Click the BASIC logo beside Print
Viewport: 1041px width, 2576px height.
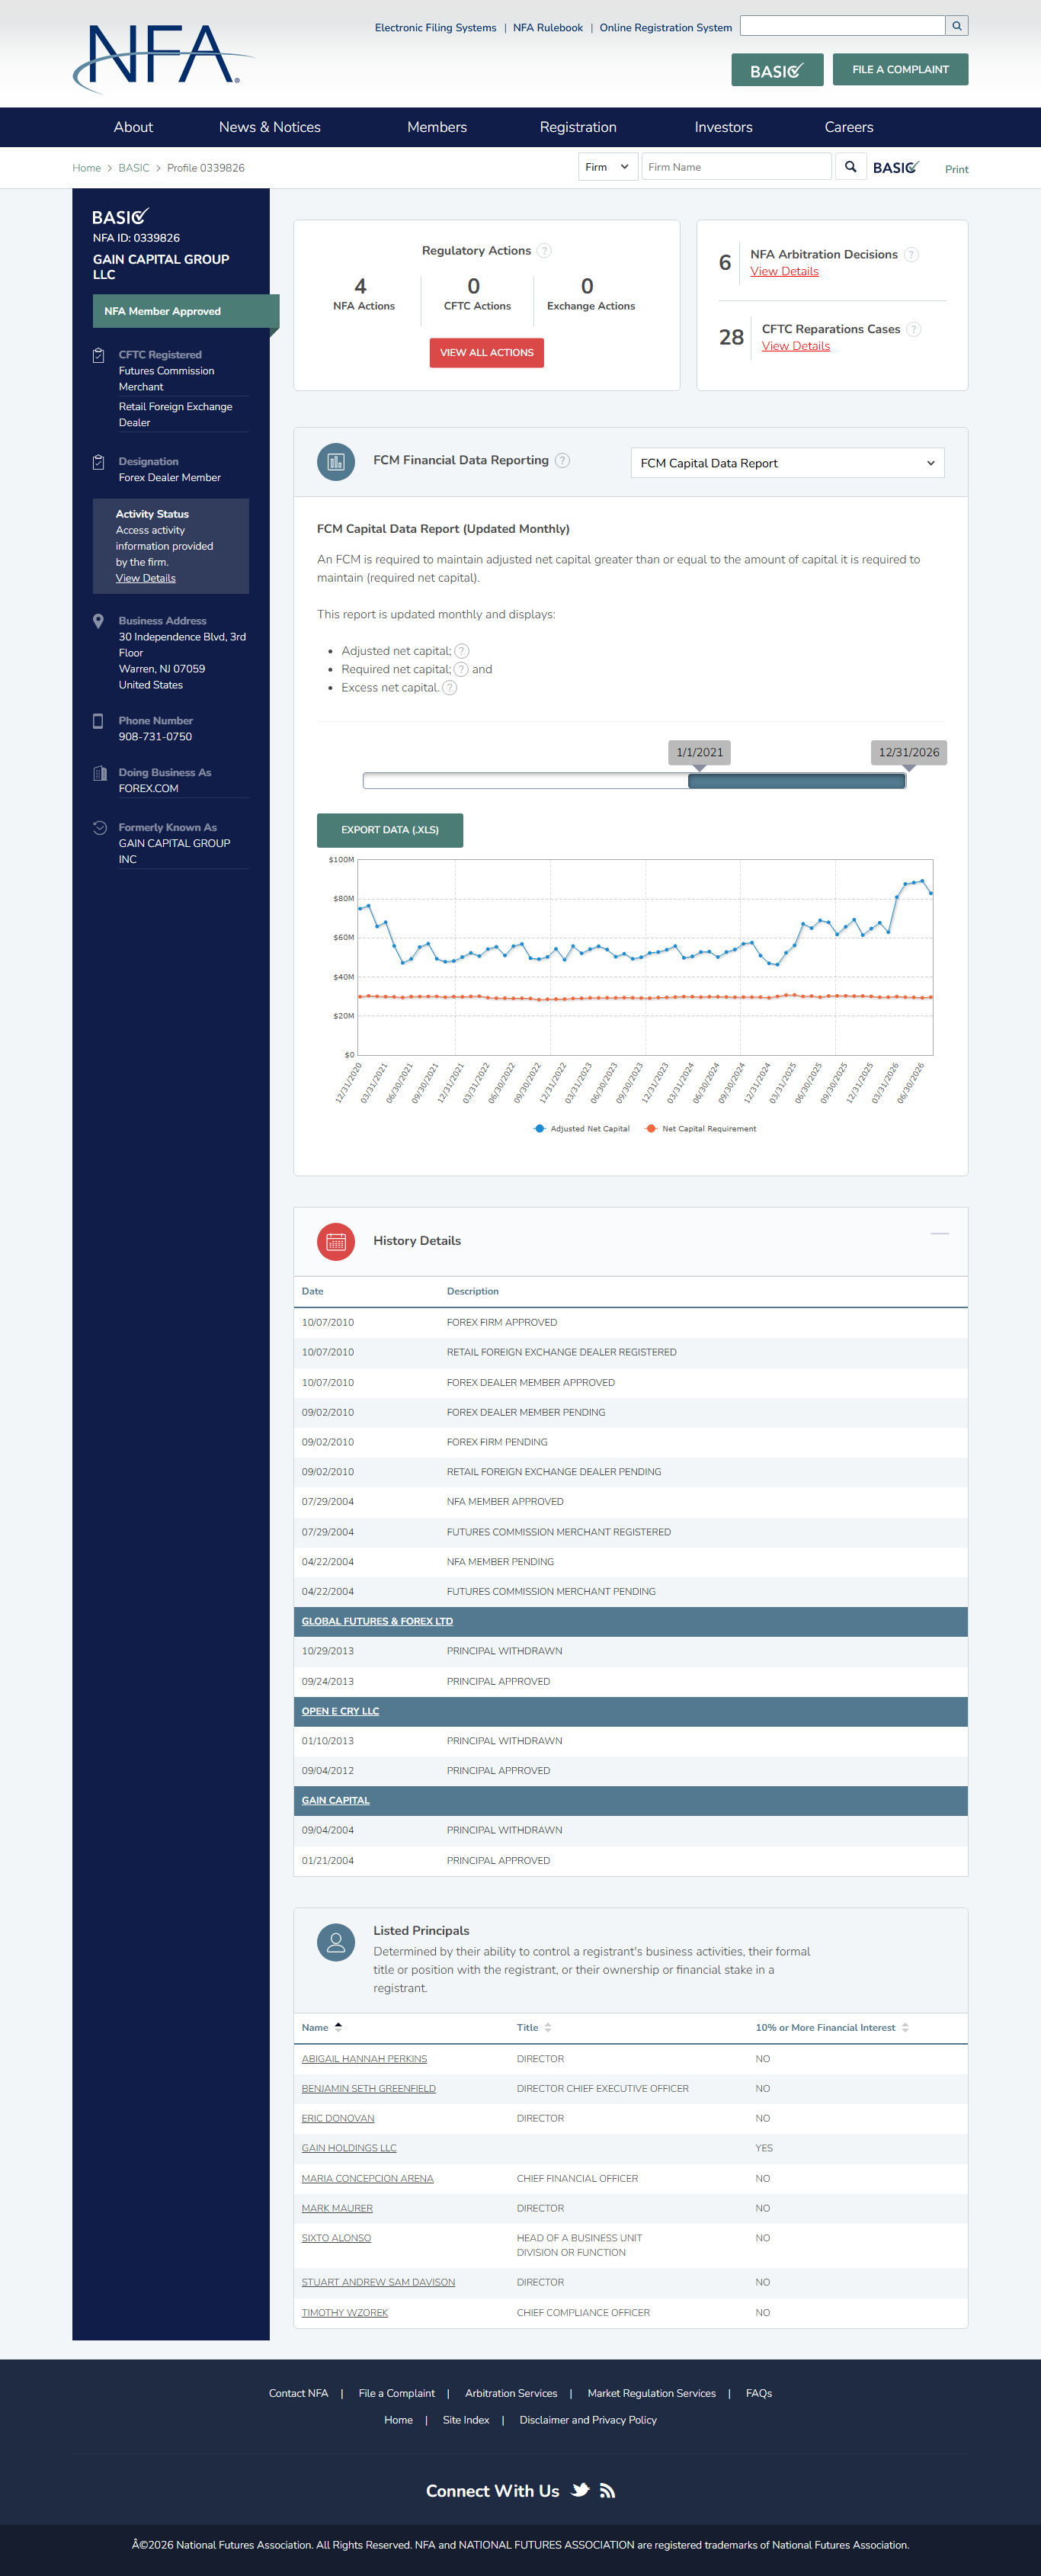896,167
